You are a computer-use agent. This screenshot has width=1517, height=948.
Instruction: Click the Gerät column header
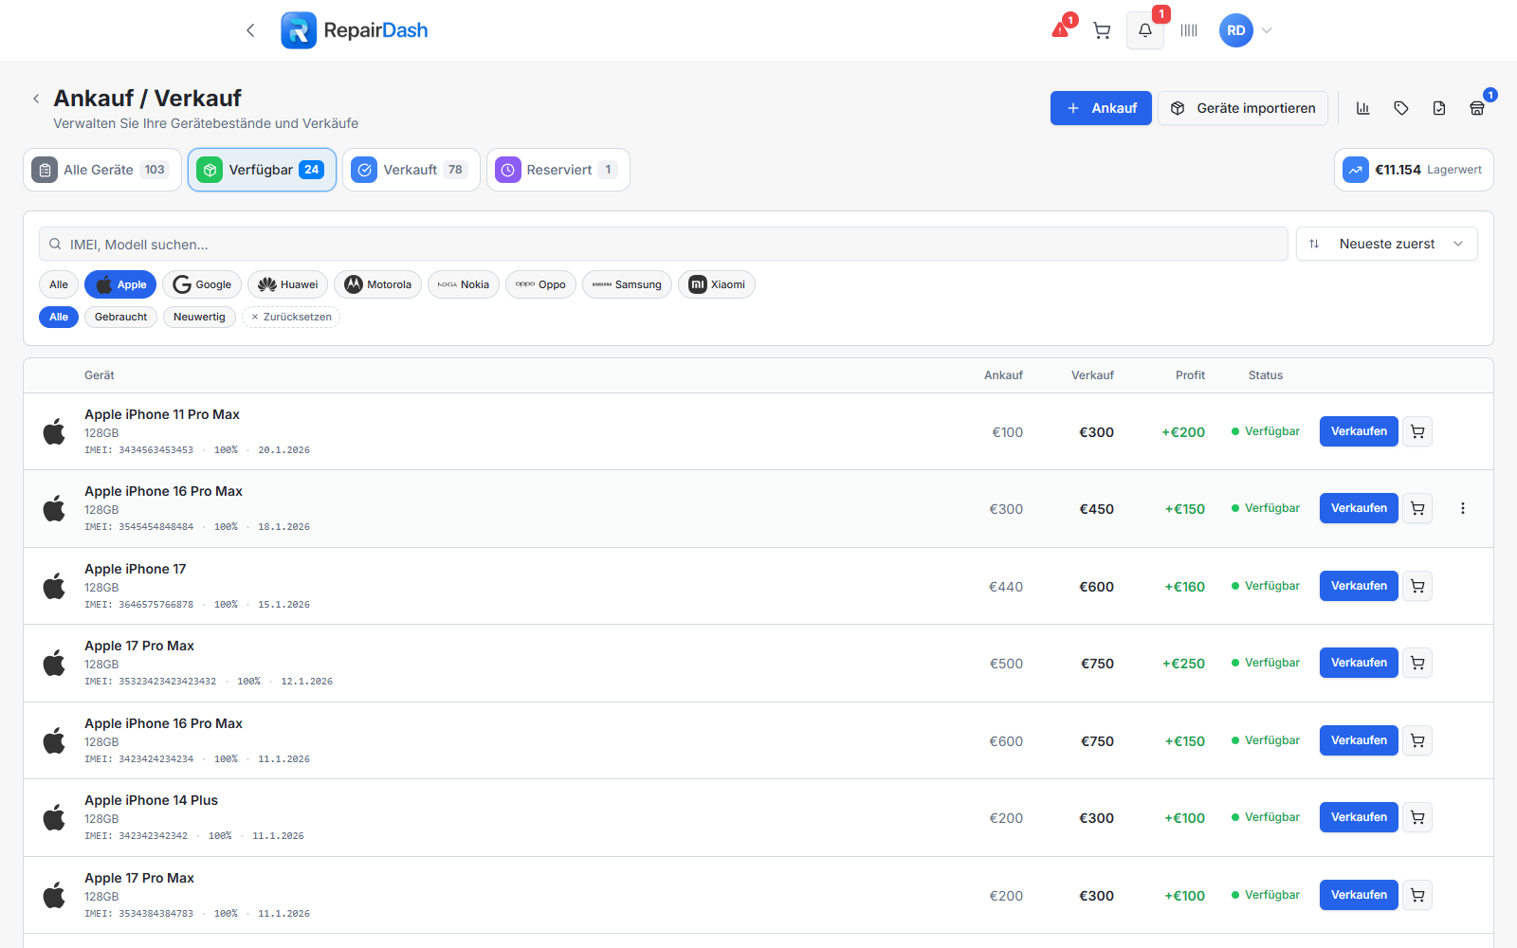point(100,375)
